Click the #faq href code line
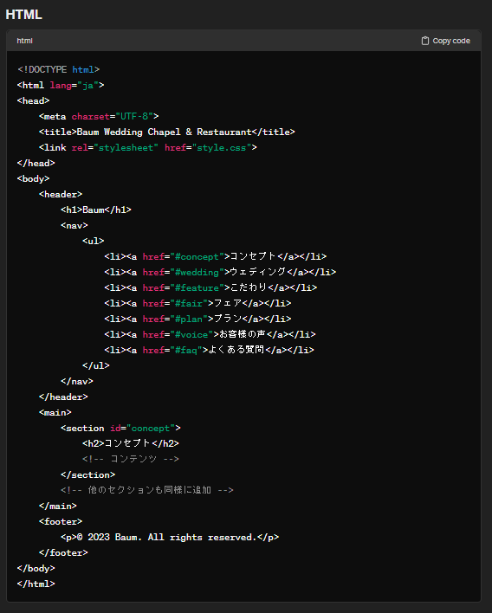 click(210, 350)
